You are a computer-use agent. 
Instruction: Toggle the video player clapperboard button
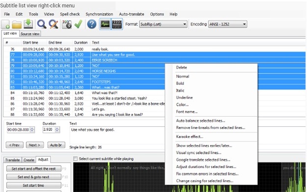point(117,24)
